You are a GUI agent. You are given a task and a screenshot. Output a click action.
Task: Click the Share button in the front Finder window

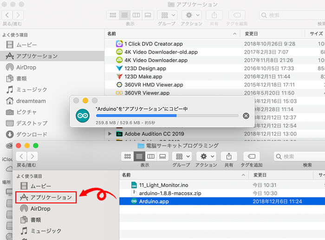coord(229,156)
